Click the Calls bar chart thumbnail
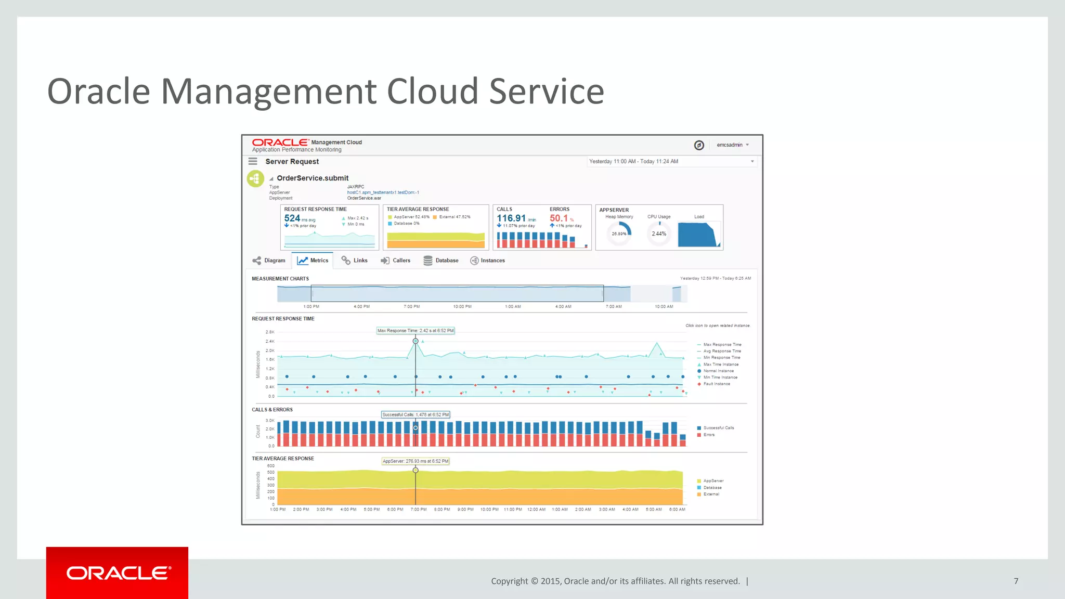This screenshot has width=1065, height=599. (x=542, y=239)
